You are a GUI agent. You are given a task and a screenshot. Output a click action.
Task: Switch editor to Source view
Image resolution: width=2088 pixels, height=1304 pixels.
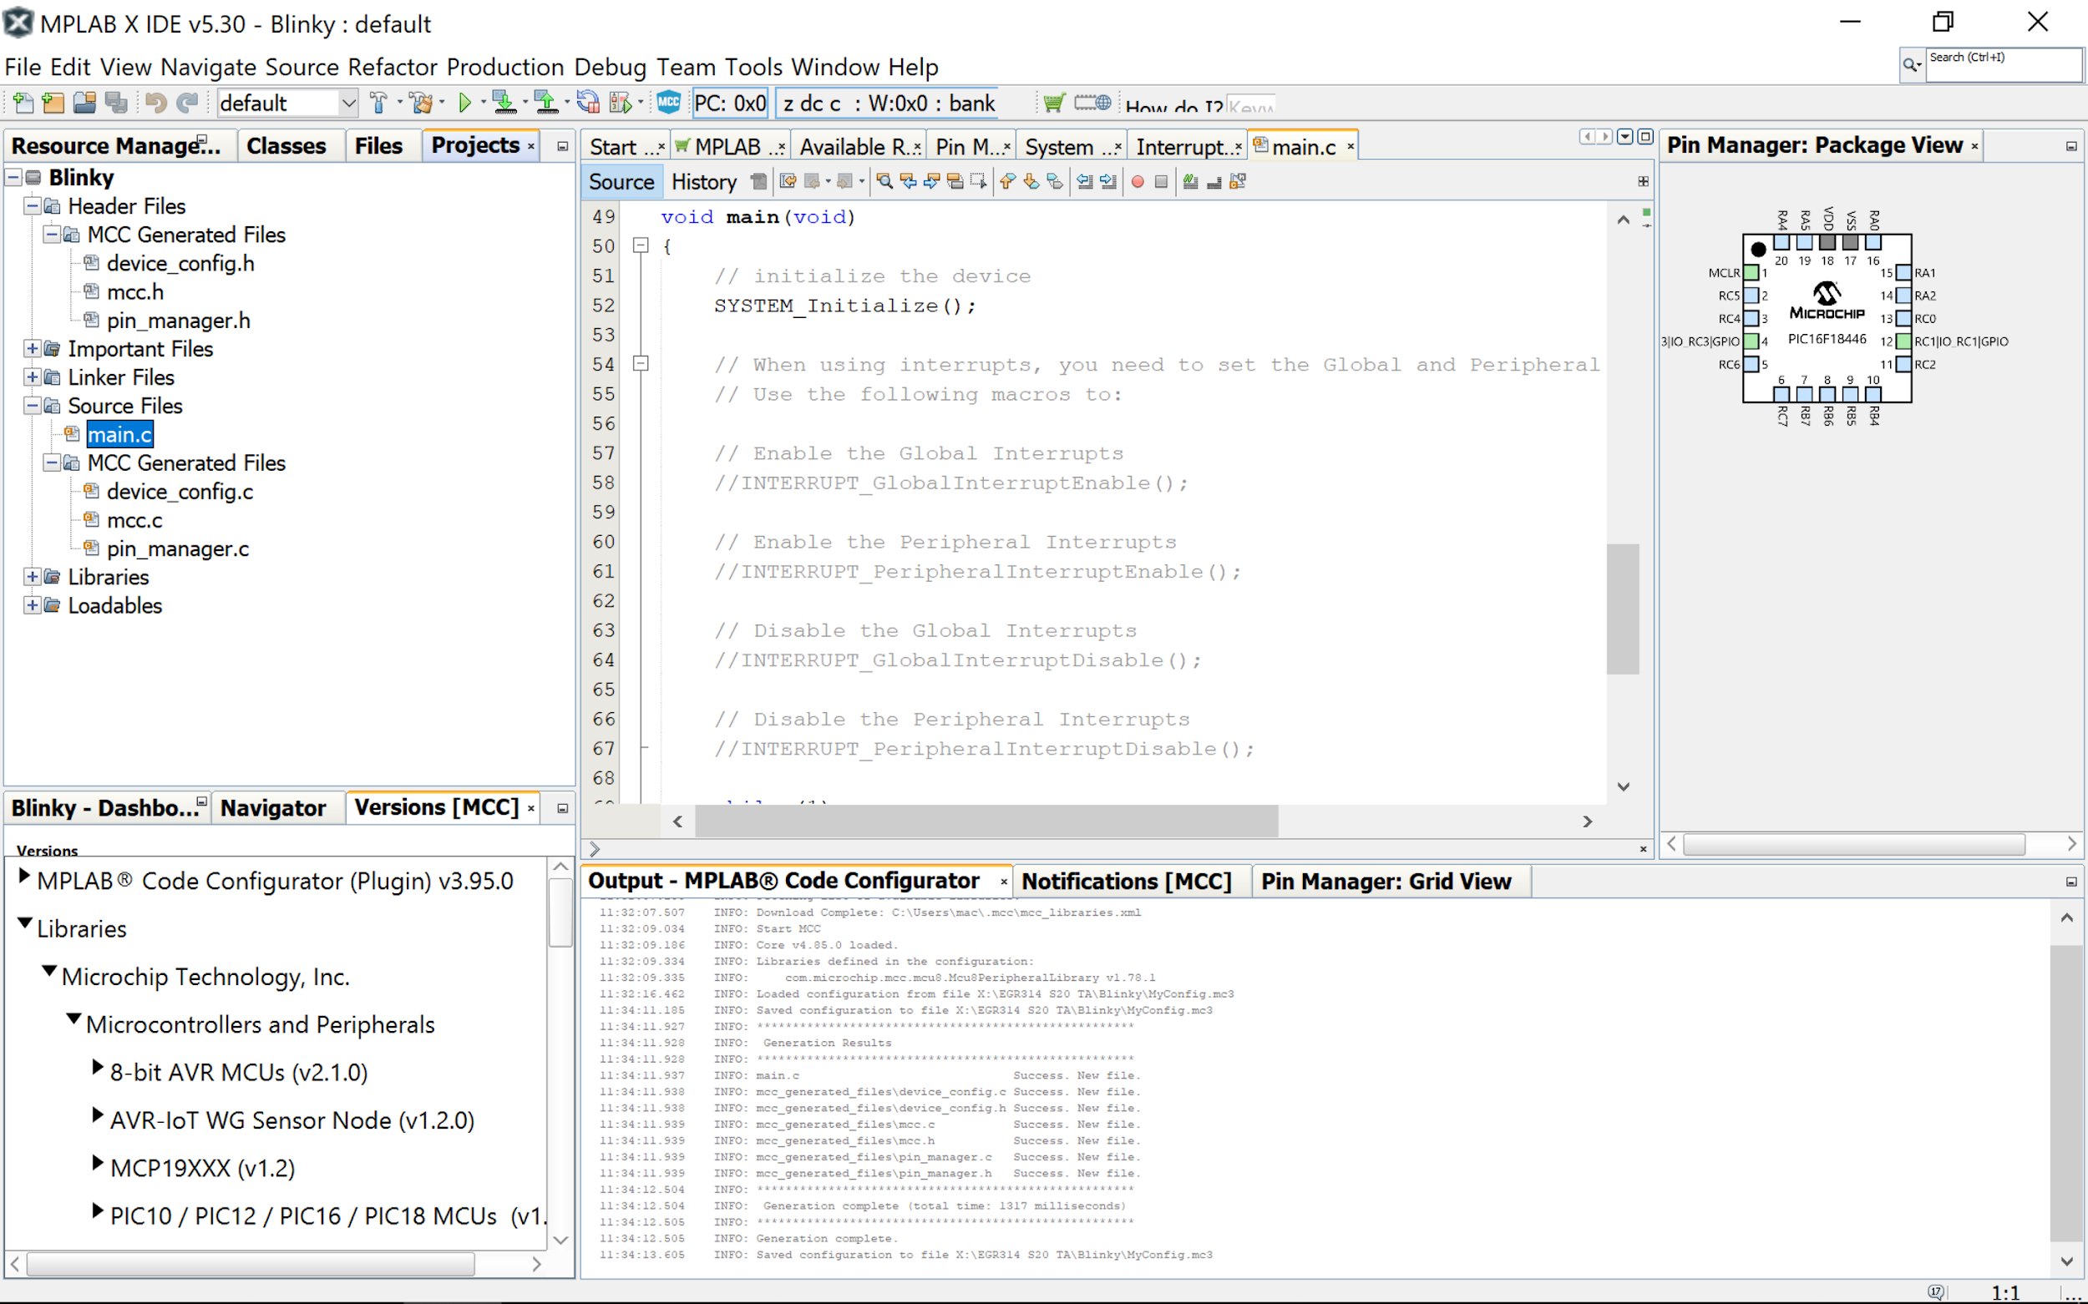tap(621, 182)
